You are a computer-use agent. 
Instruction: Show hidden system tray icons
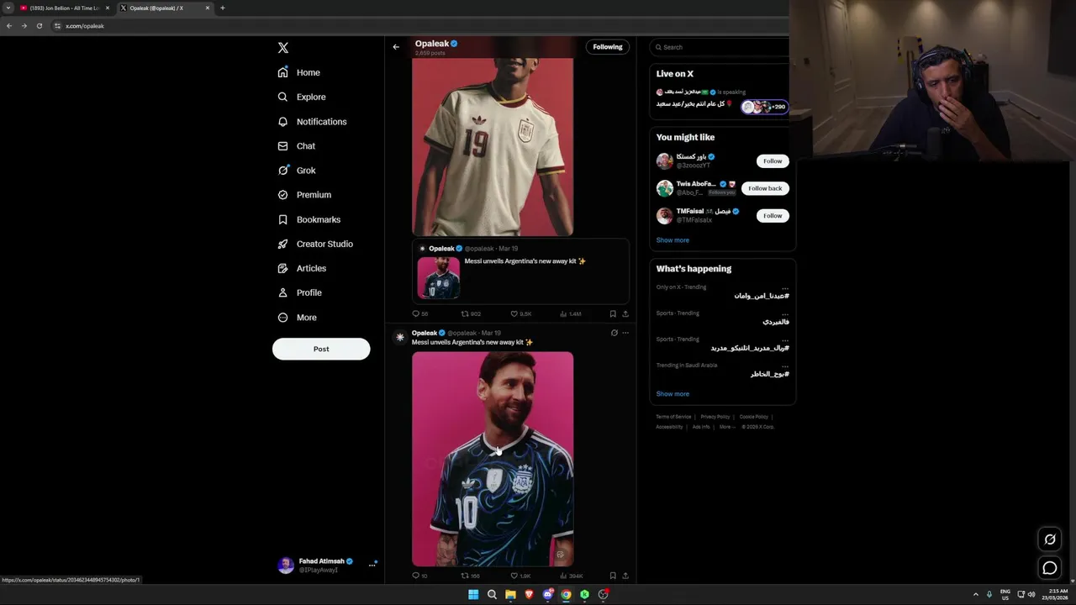tap(975, 594)
